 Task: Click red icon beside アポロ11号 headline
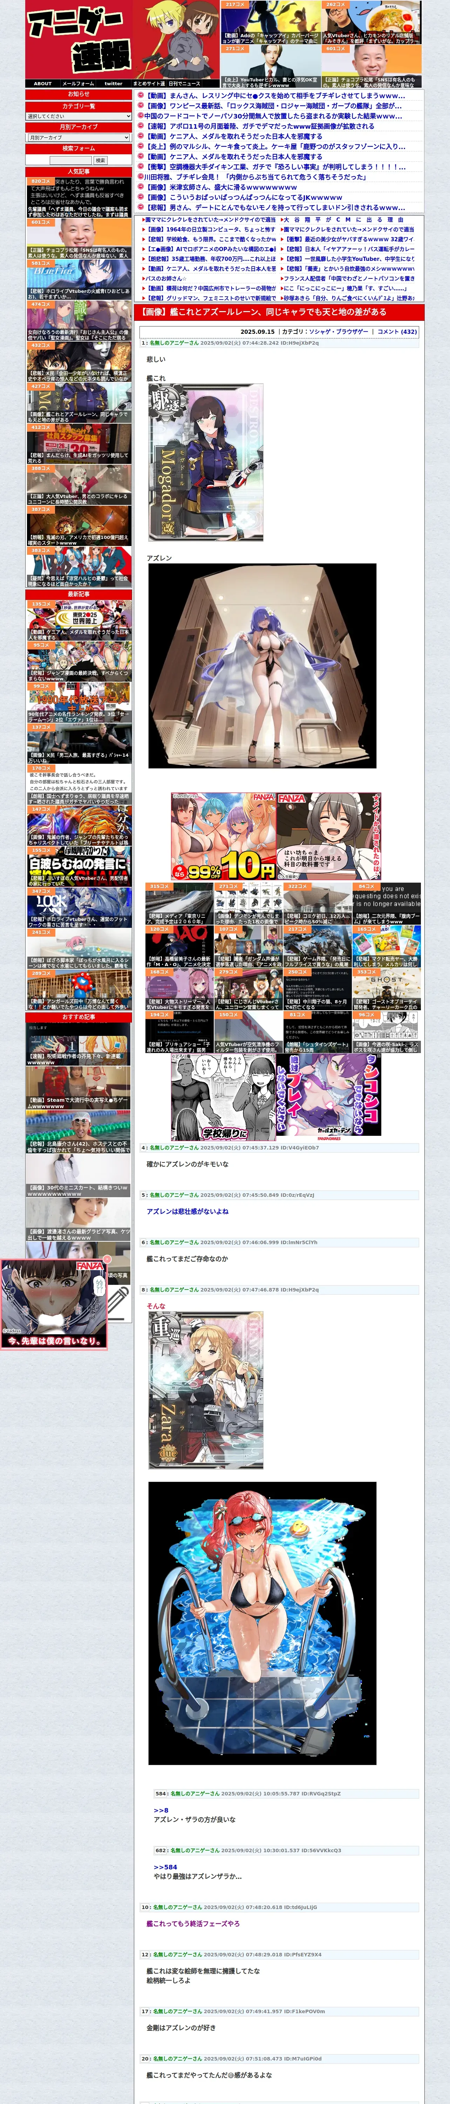(x=141, y=126)
